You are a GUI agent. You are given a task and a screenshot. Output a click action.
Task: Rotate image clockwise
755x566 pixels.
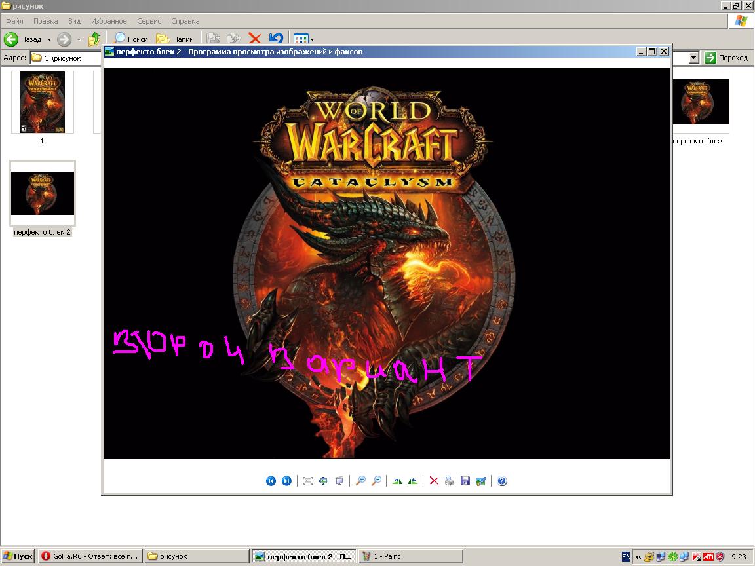[x=397, y=481]
